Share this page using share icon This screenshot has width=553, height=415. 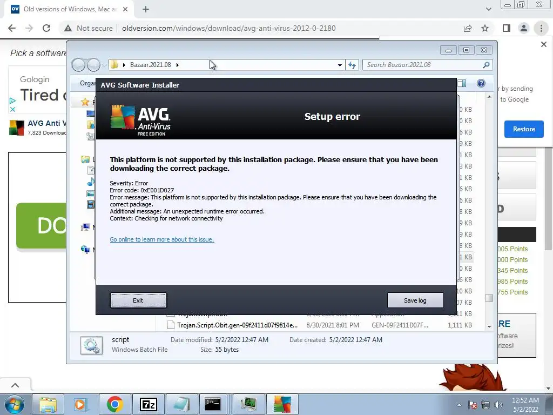click(468, 28)
